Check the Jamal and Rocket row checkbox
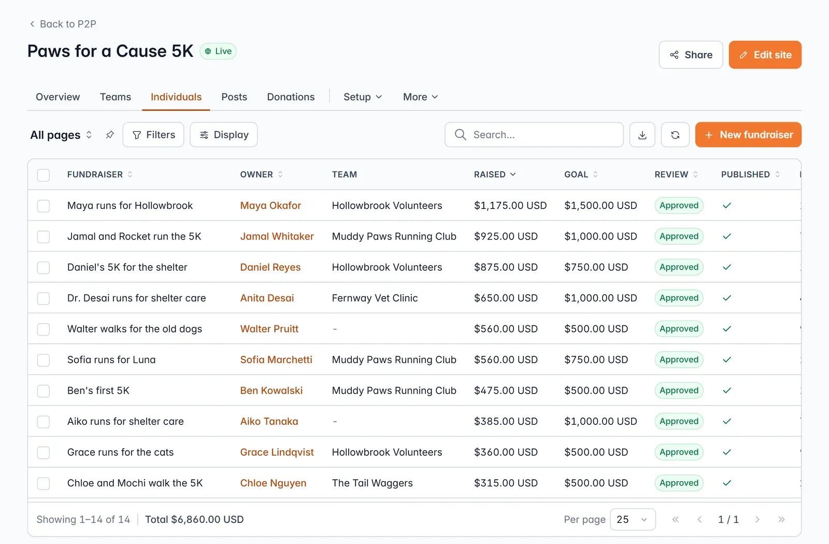The image size is (829, 544). [x=44, y=237]
